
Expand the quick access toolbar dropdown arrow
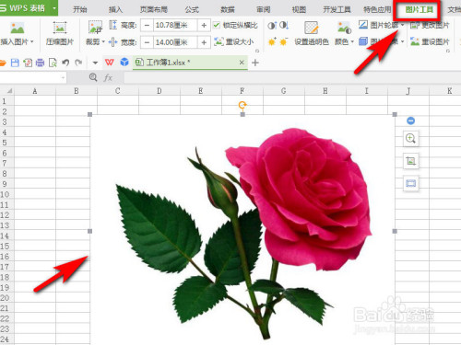click(95, 63)
